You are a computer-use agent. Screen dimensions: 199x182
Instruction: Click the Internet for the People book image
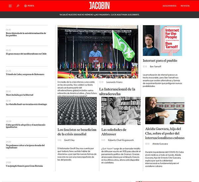tap(162, 40)
